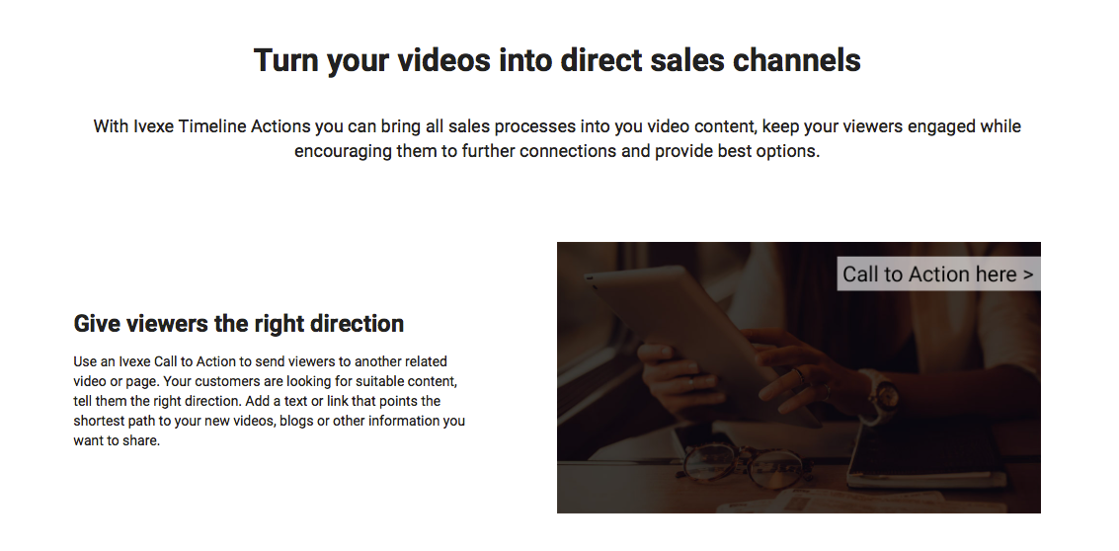Screen dimensions: 1119x551
Task: Click the "Give viewers the right direction" heading
Action: coord(239,323)
